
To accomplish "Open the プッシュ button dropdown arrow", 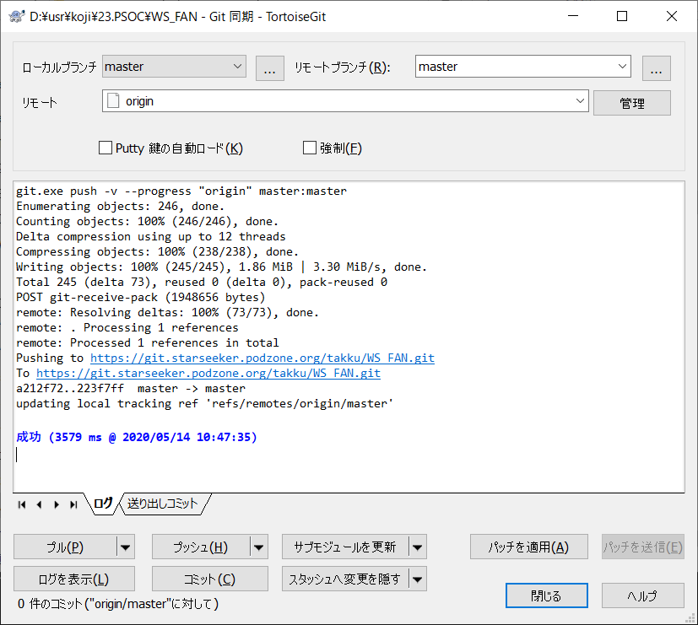I will (259, 547).
